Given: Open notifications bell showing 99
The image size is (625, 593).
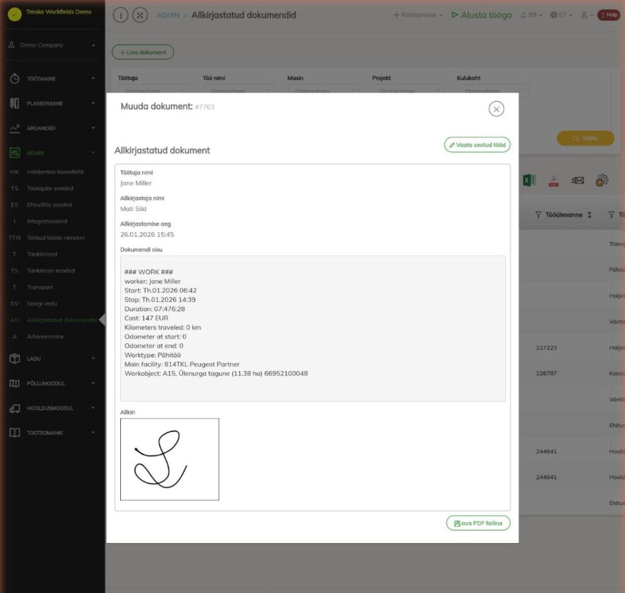Looking at the screenshot, I should [x=531, y=15].
